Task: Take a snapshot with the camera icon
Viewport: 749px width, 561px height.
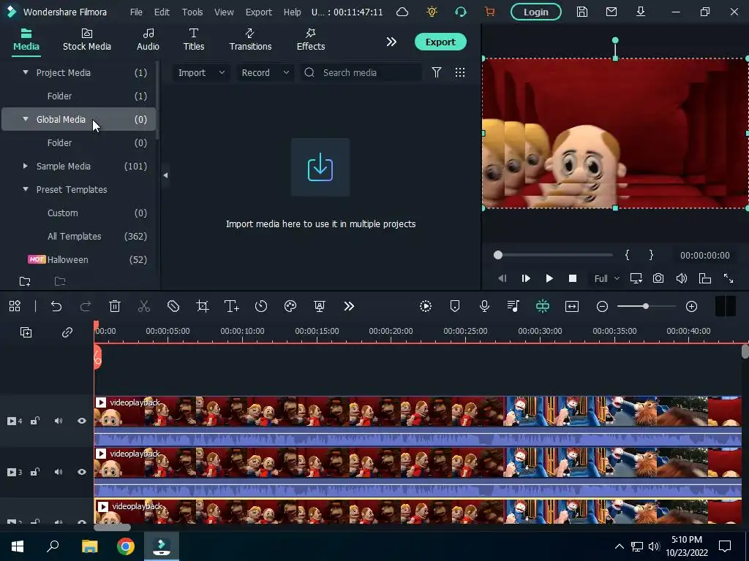Action: click(658, 278)
